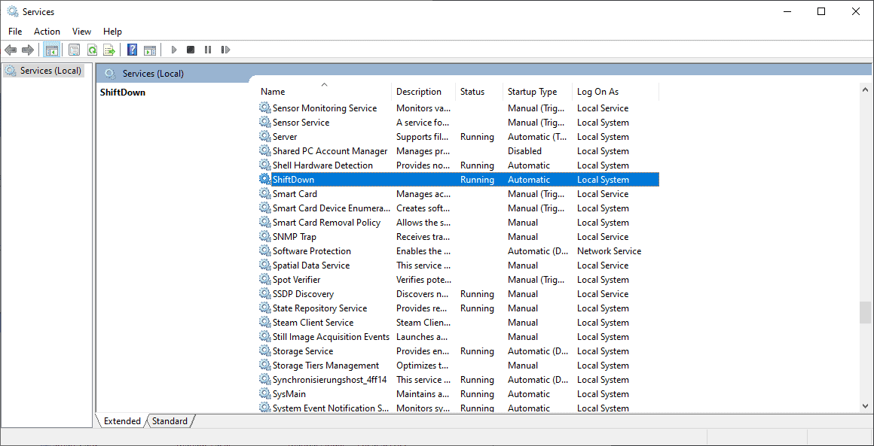Viewport: 874px width, 446px height.
Task: Click the Show/Hide Action Pane icon
Action: click(x=150, y=50)
